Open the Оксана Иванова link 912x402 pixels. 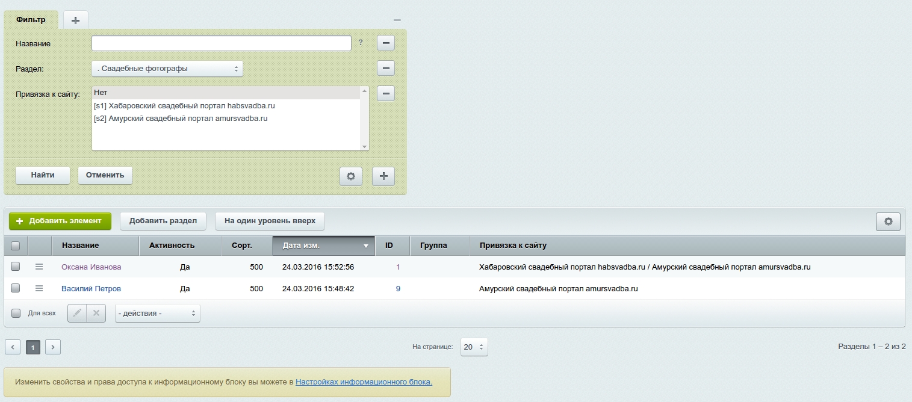pyautogui.click(x=91, y=267)
